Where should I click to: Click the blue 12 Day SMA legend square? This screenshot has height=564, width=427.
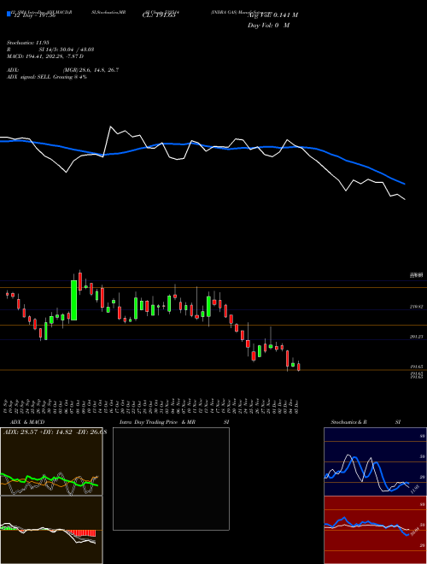[9, 14]
